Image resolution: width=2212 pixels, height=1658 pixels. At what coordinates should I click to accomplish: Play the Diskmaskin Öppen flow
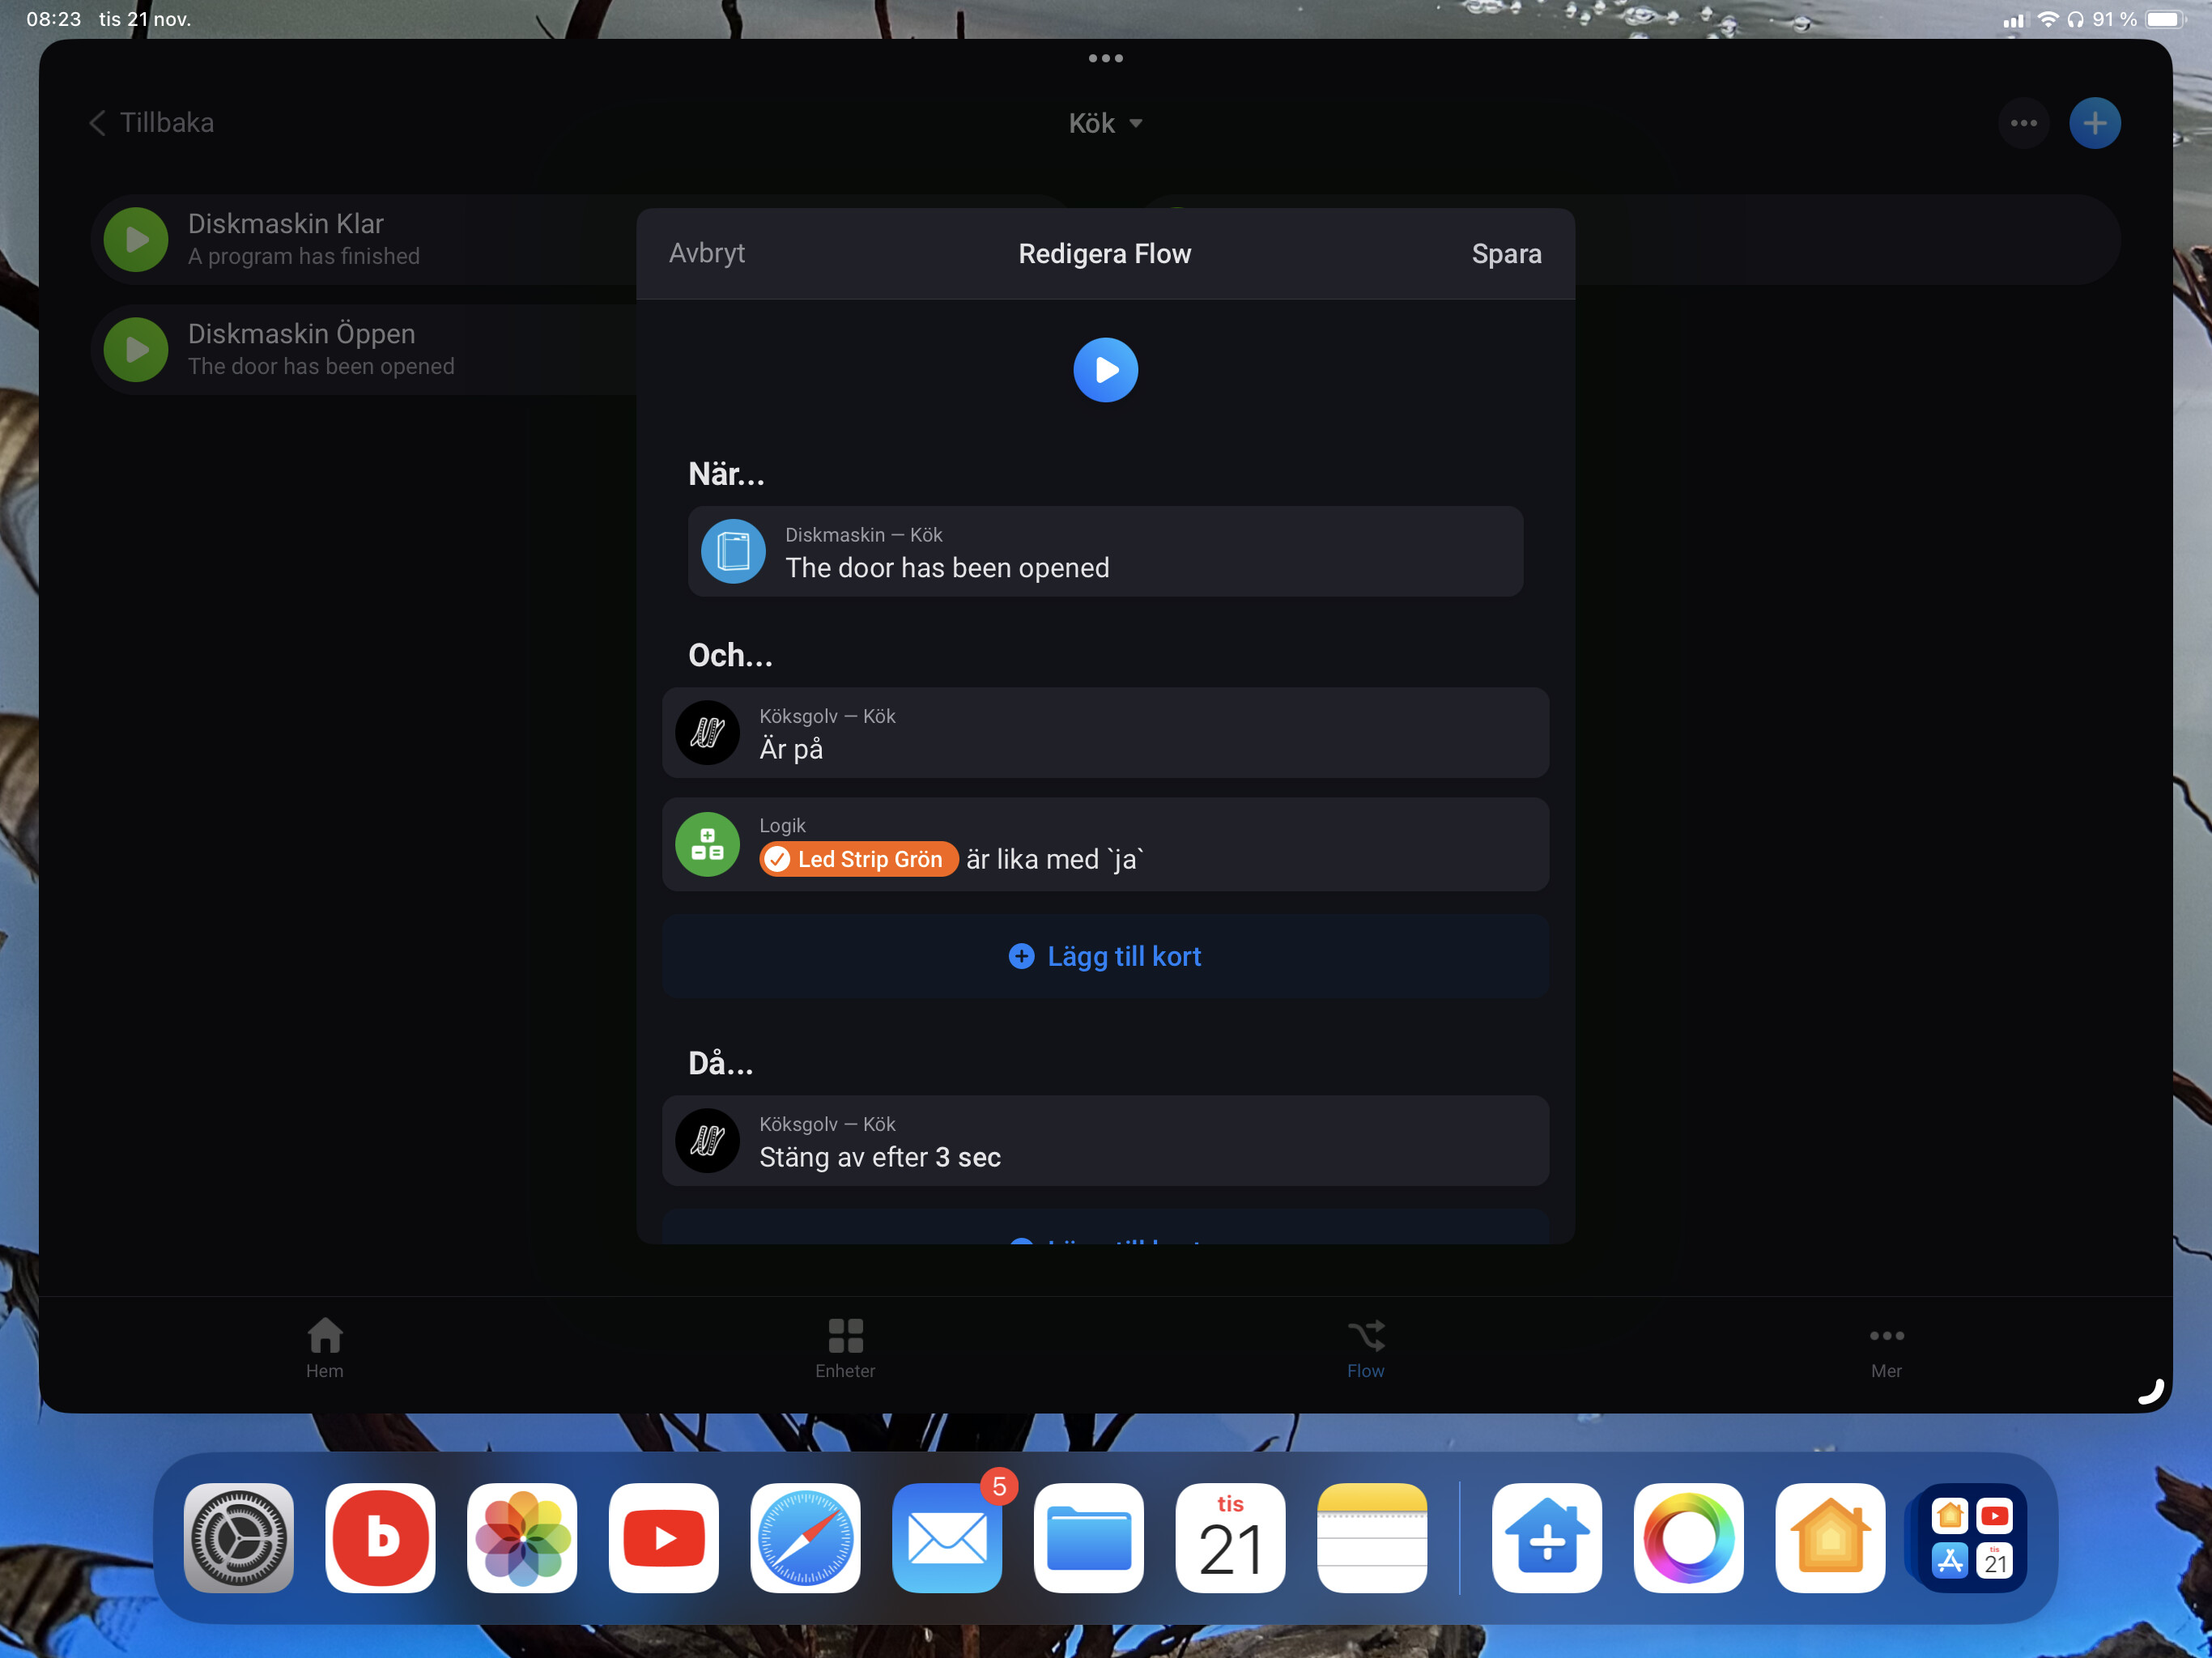pyautogui.click(x=136, y=350)
